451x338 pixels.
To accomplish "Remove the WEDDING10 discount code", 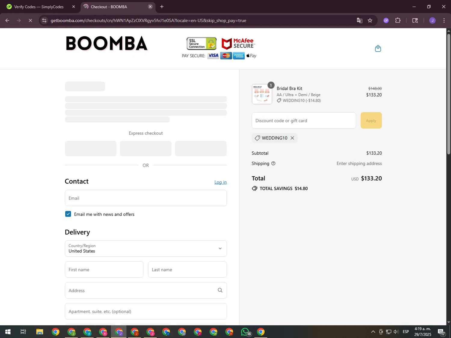I will tap(292, 138).
